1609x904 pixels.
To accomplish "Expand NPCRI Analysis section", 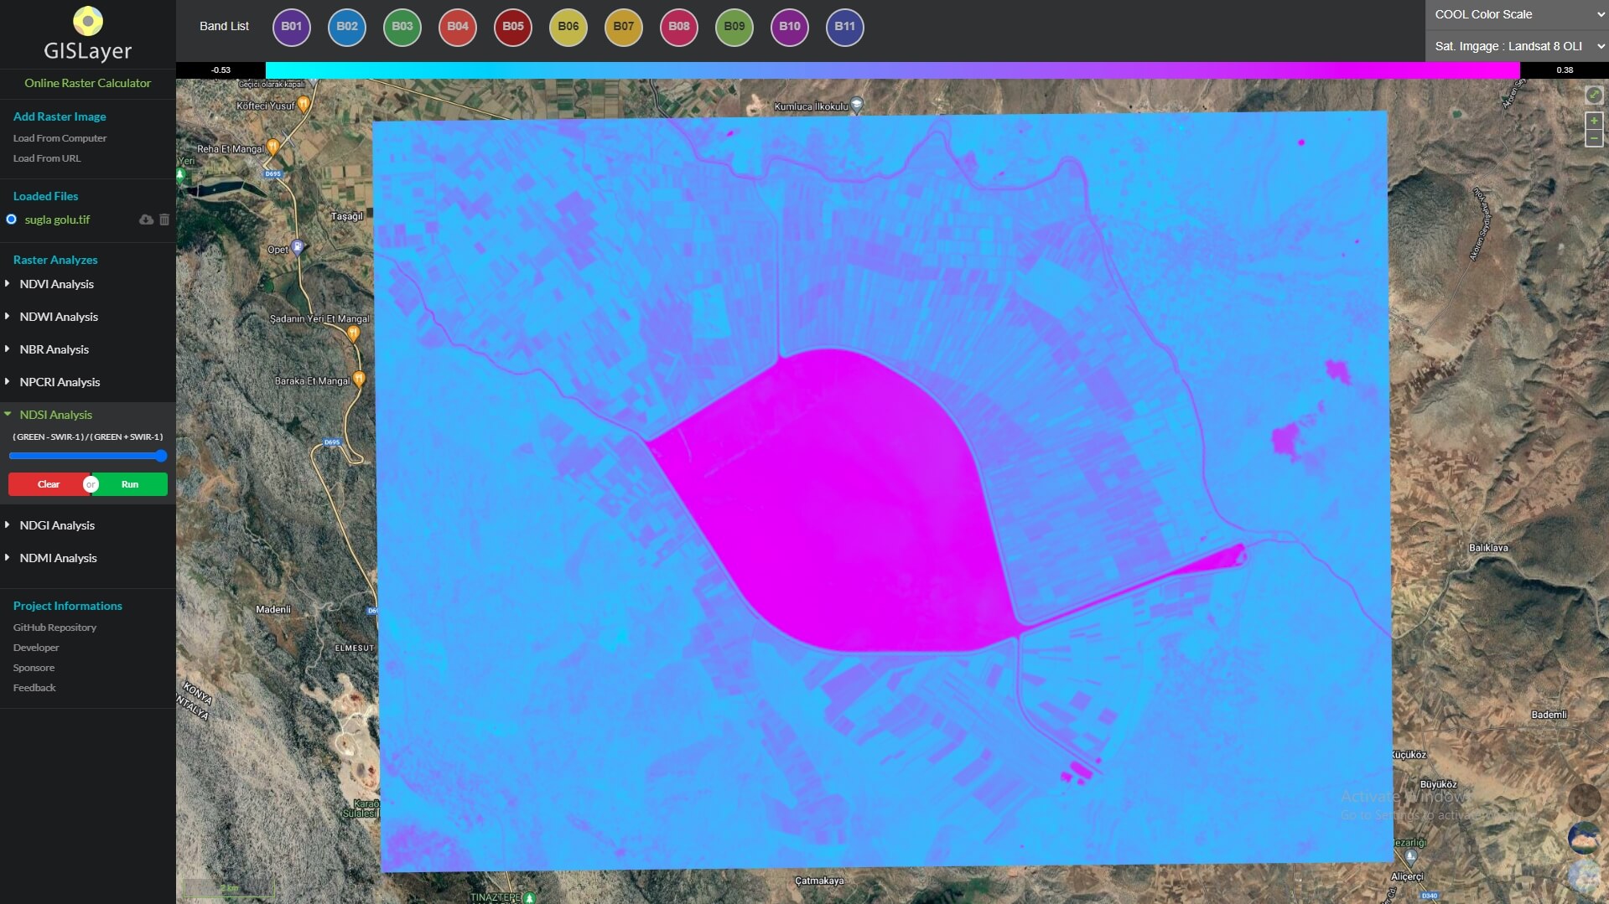I will [60, 382].
